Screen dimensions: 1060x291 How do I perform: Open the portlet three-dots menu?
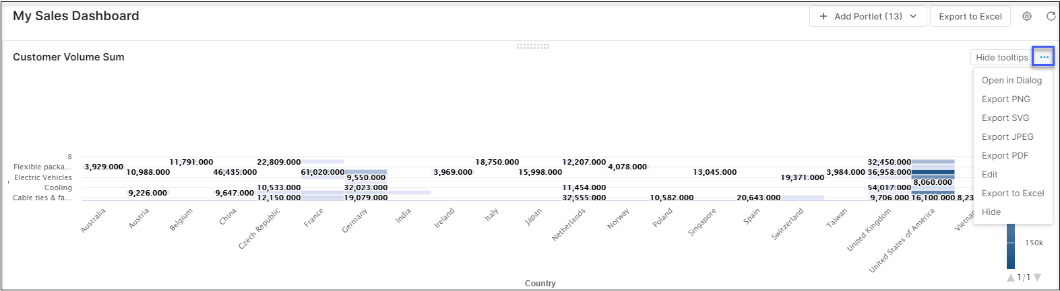(1044, 58)
